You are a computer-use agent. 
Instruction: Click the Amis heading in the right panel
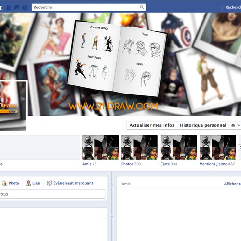point(126,184)
